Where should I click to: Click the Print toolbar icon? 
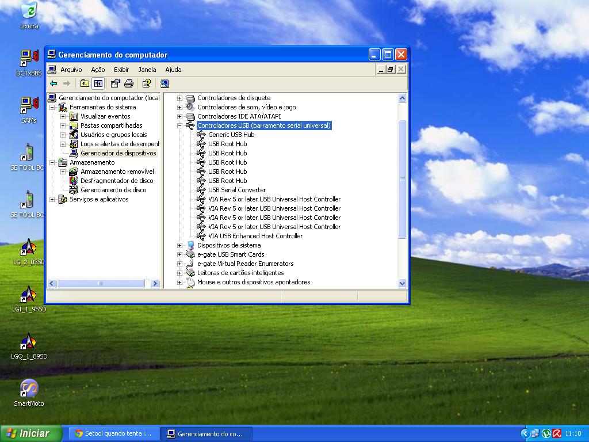tap(129, 83)
